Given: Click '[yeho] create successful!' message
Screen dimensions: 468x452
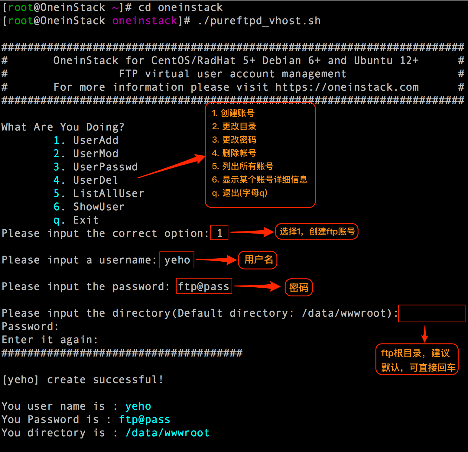Looking at the screenshot, I should point(83,379).
